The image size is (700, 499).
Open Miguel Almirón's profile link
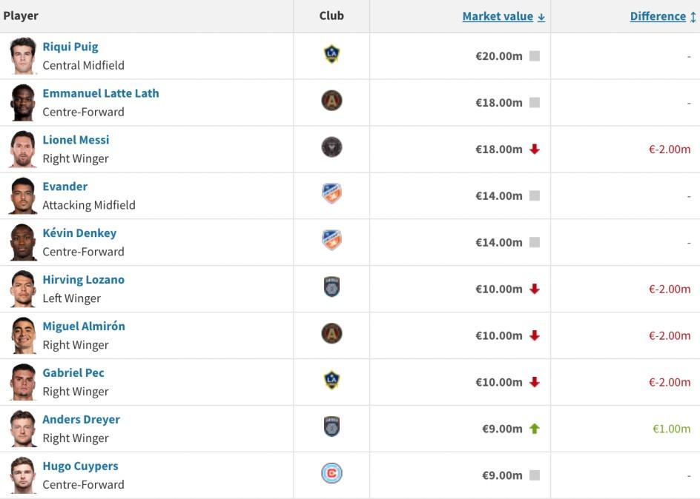[x=84, y=326]
